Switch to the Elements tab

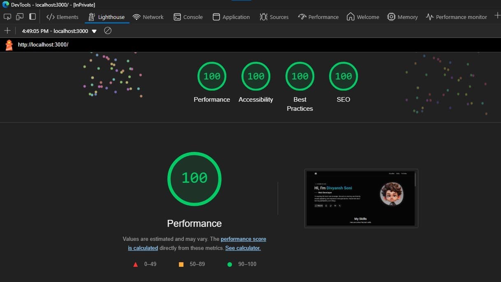click(x=62, y=17)
